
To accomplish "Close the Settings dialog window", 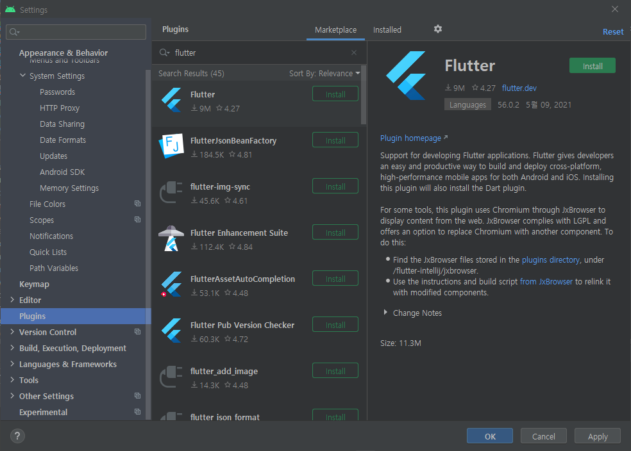I will pos(615,9).
